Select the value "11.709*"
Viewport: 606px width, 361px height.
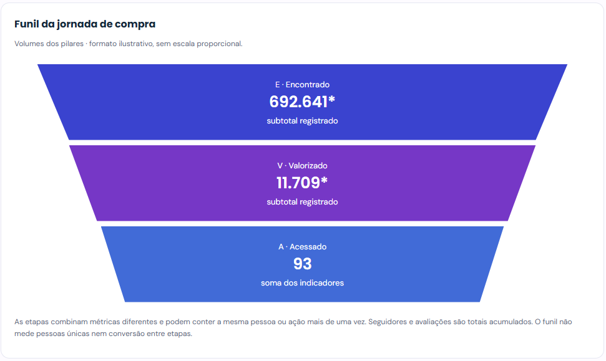coord(302,183)
